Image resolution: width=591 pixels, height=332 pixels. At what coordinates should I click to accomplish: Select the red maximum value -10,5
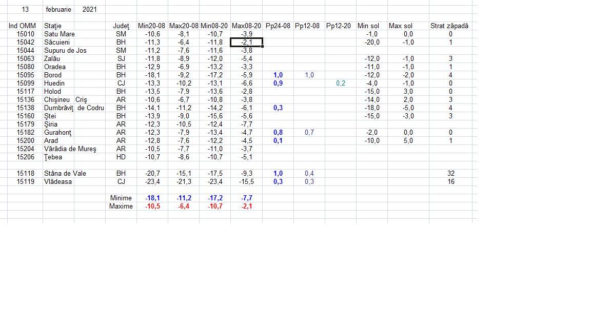click(x=153, y=206)
